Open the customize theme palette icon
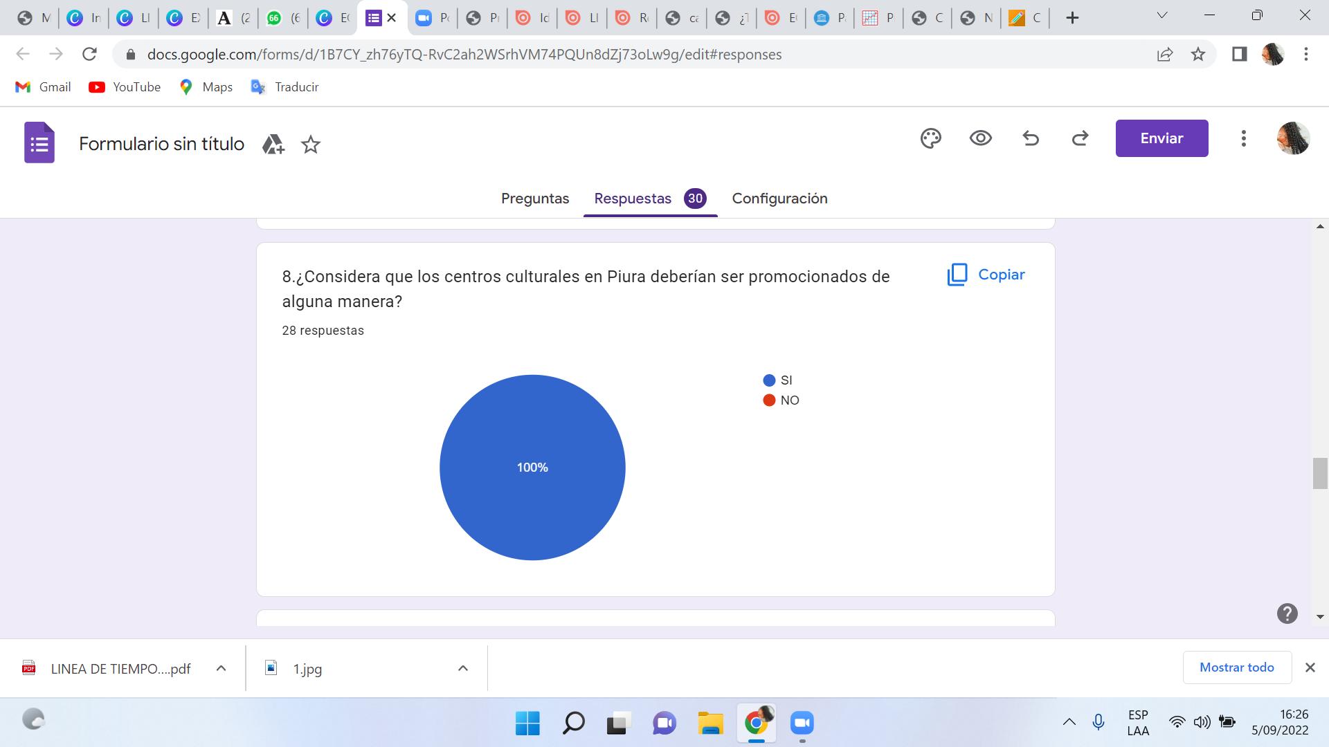 (931, 138)
